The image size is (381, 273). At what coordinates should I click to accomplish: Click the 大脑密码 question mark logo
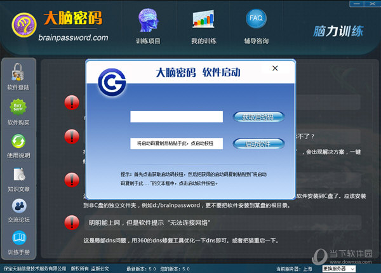pyautogui.click(x=24, y=25)
